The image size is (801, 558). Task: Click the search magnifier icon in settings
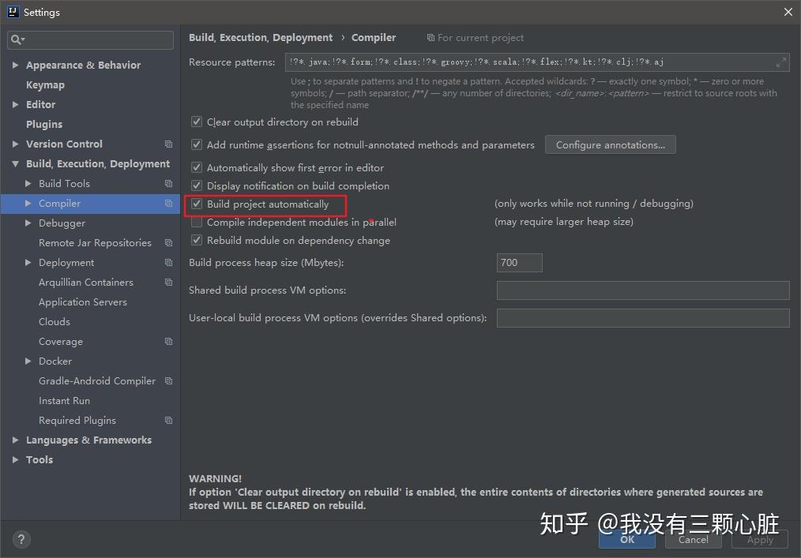pyautogui.click(x=17, y=39)
